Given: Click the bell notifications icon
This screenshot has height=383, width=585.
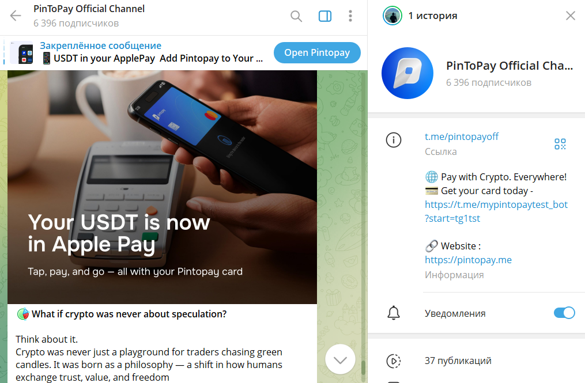Looking at the screenshot, I should click(394, 313).
